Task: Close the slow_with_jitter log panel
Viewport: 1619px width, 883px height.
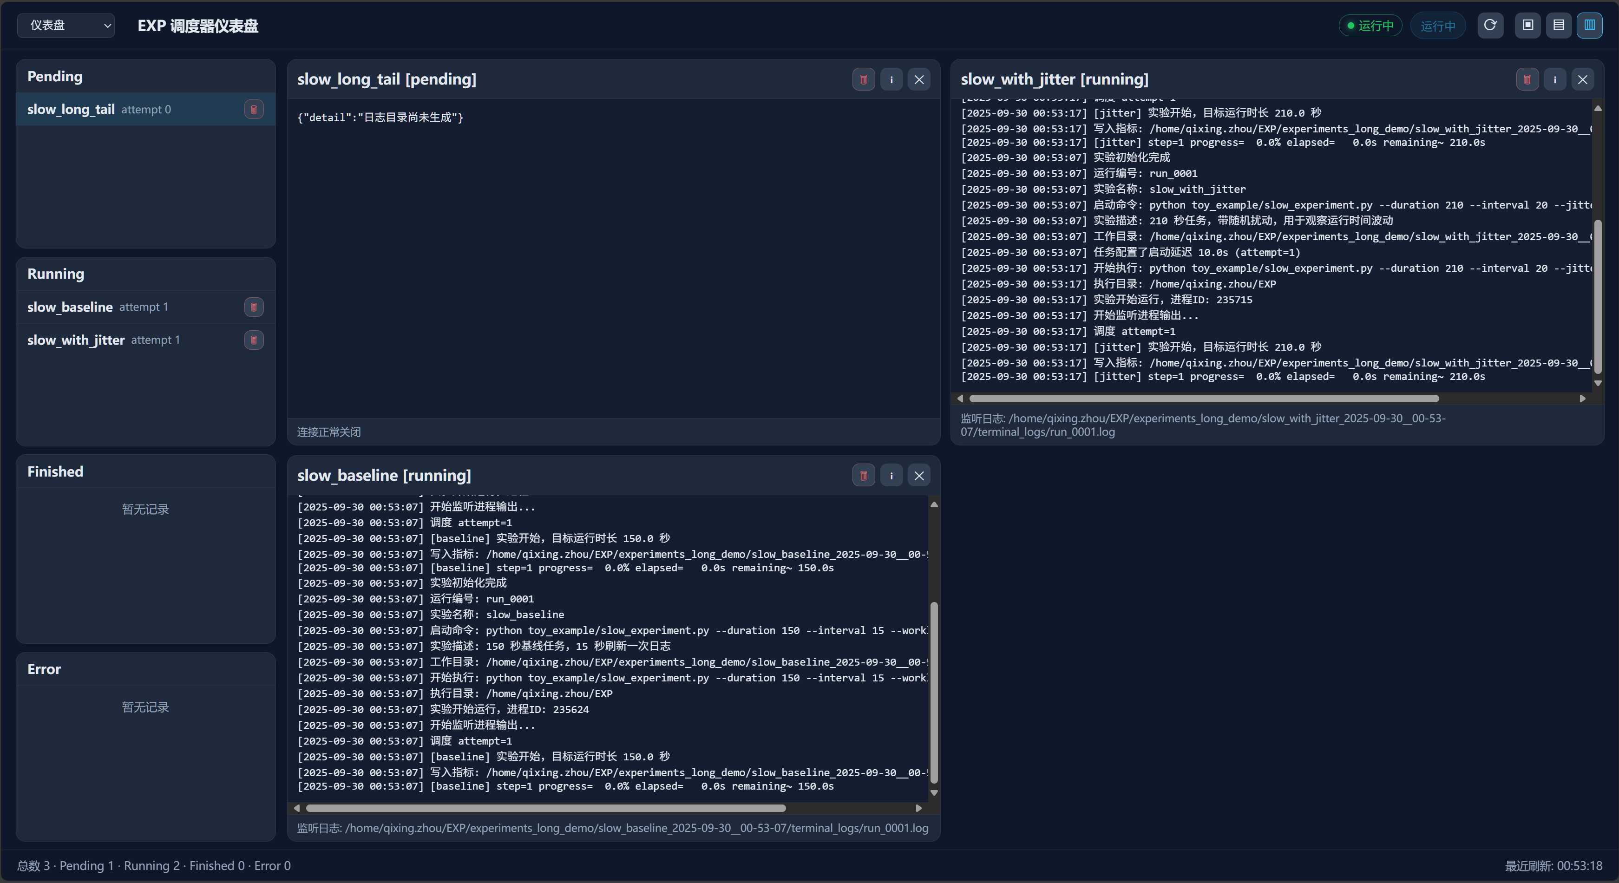Action: click(x=1582, y=79)
